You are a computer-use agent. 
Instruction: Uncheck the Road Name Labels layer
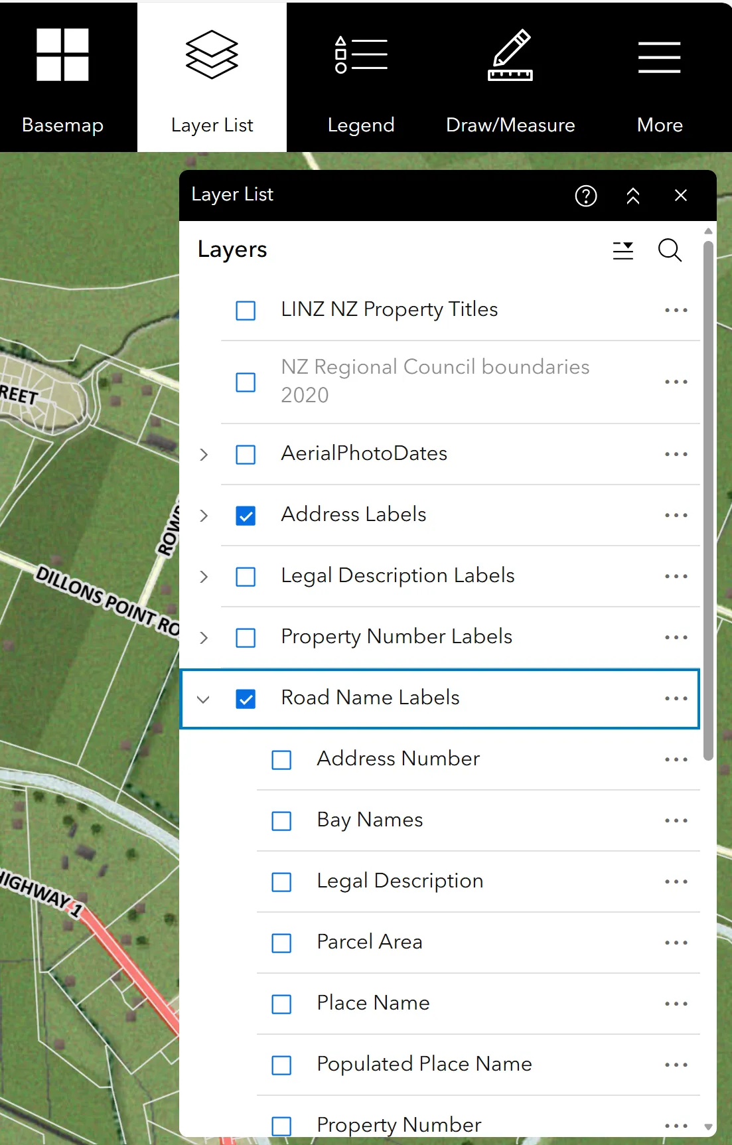246,699
